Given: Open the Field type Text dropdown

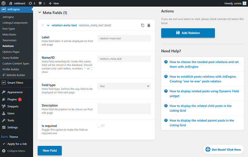Looking at the screenshot, I should (x=124, y=86).
